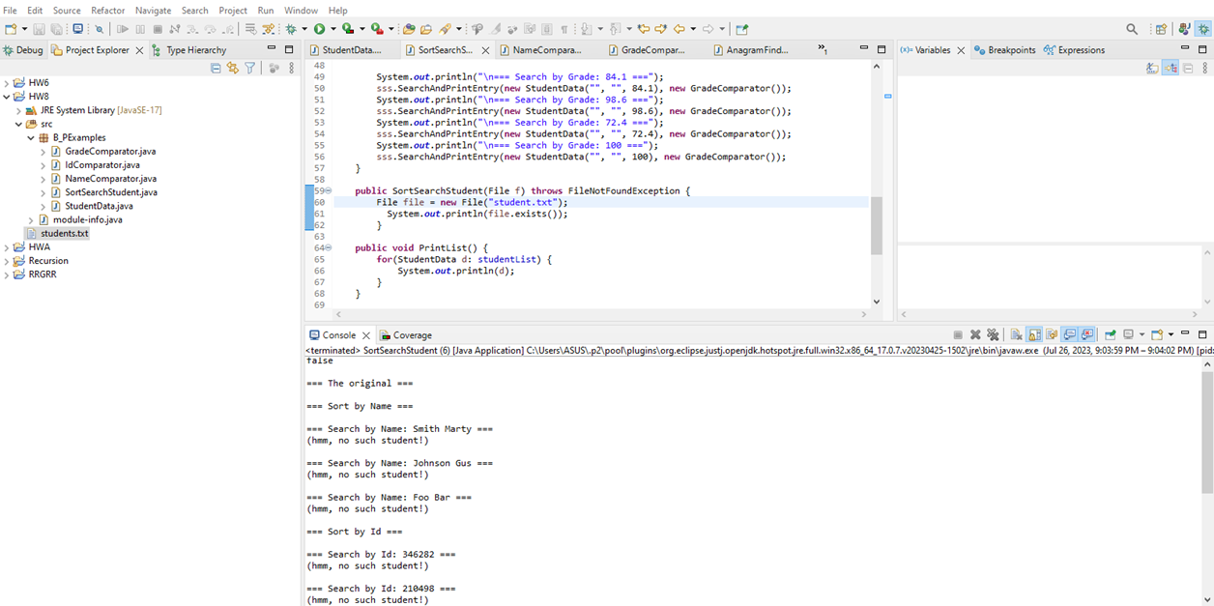Open the Refactor menu
The width and height of the screenshot is (1214, 606).
pyautogui.click(x=108, y=10)
